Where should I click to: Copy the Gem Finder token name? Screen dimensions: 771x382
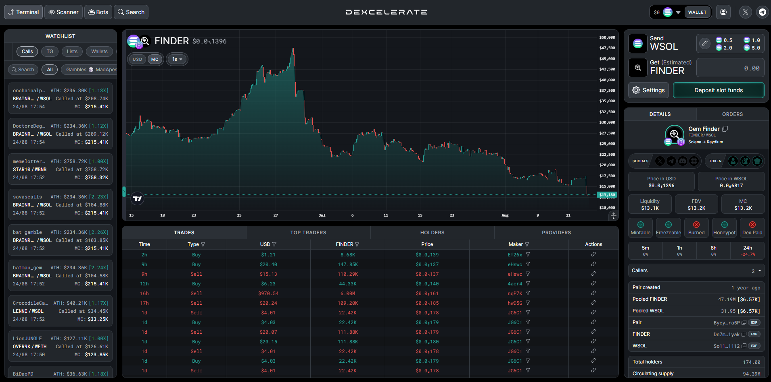tap(725, 129)
